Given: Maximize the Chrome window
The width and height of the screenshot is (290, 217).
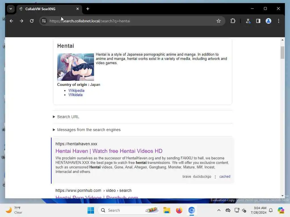Looking at the screenshot, I should [265, 9].
